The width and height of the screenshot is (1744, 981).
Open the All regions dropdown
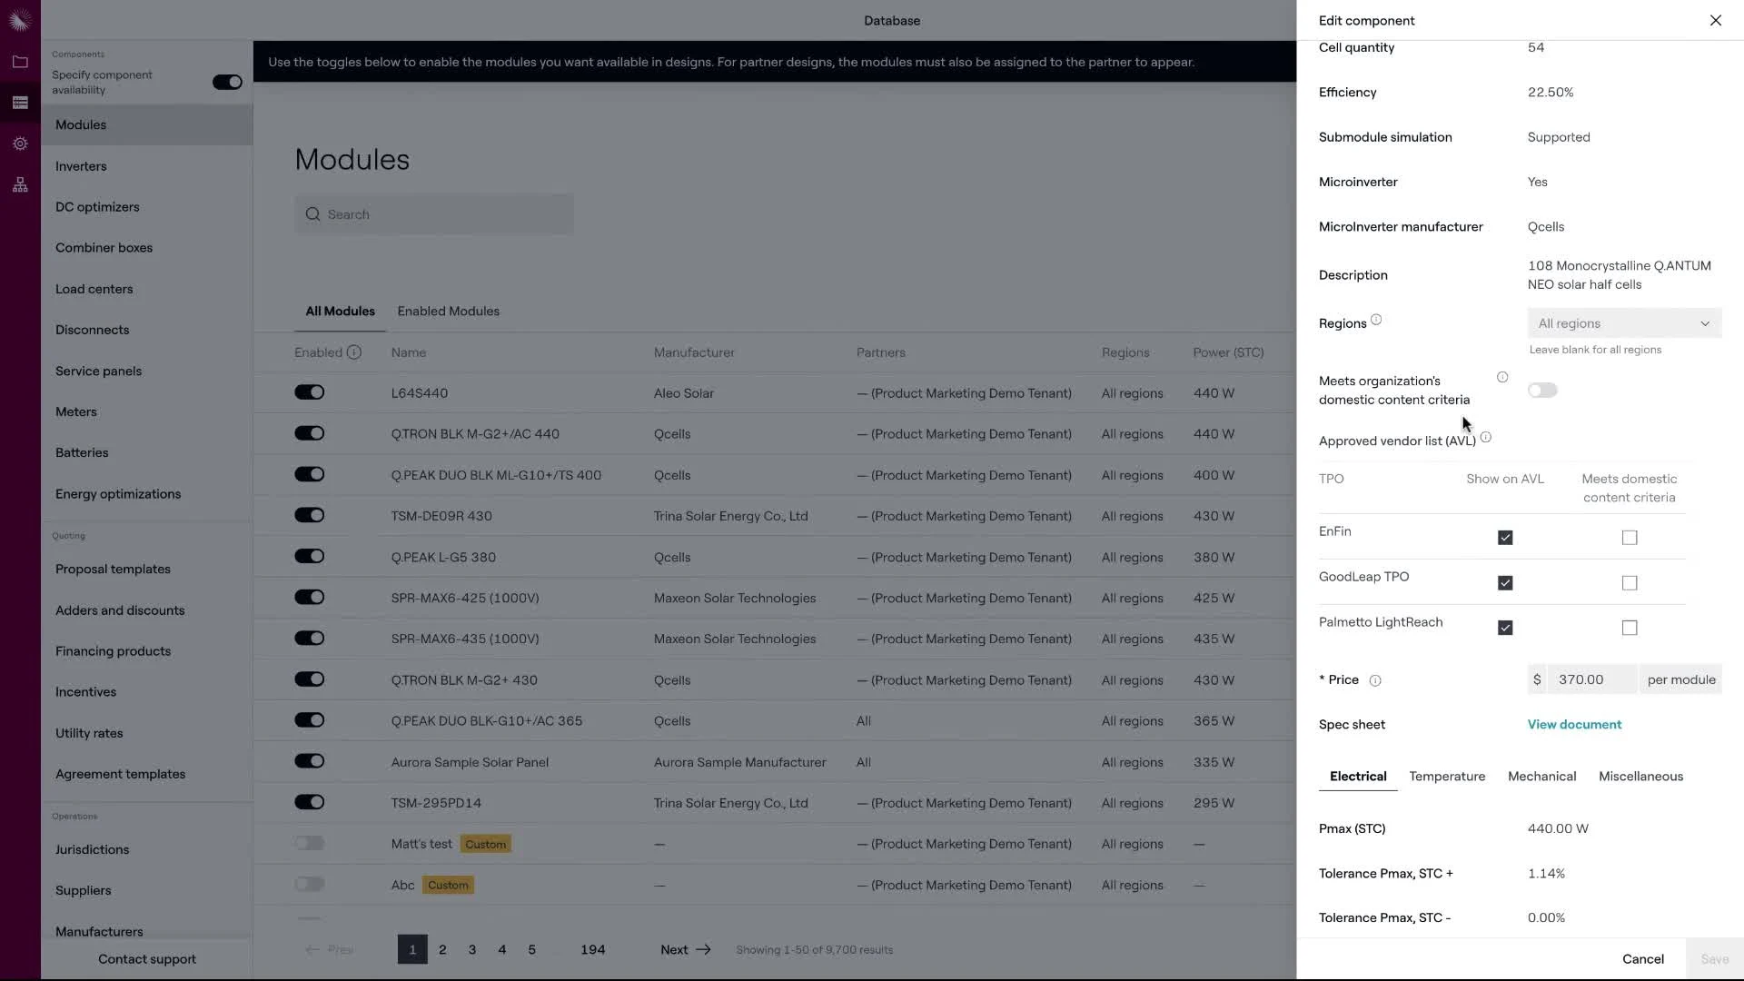(1623, 323)
